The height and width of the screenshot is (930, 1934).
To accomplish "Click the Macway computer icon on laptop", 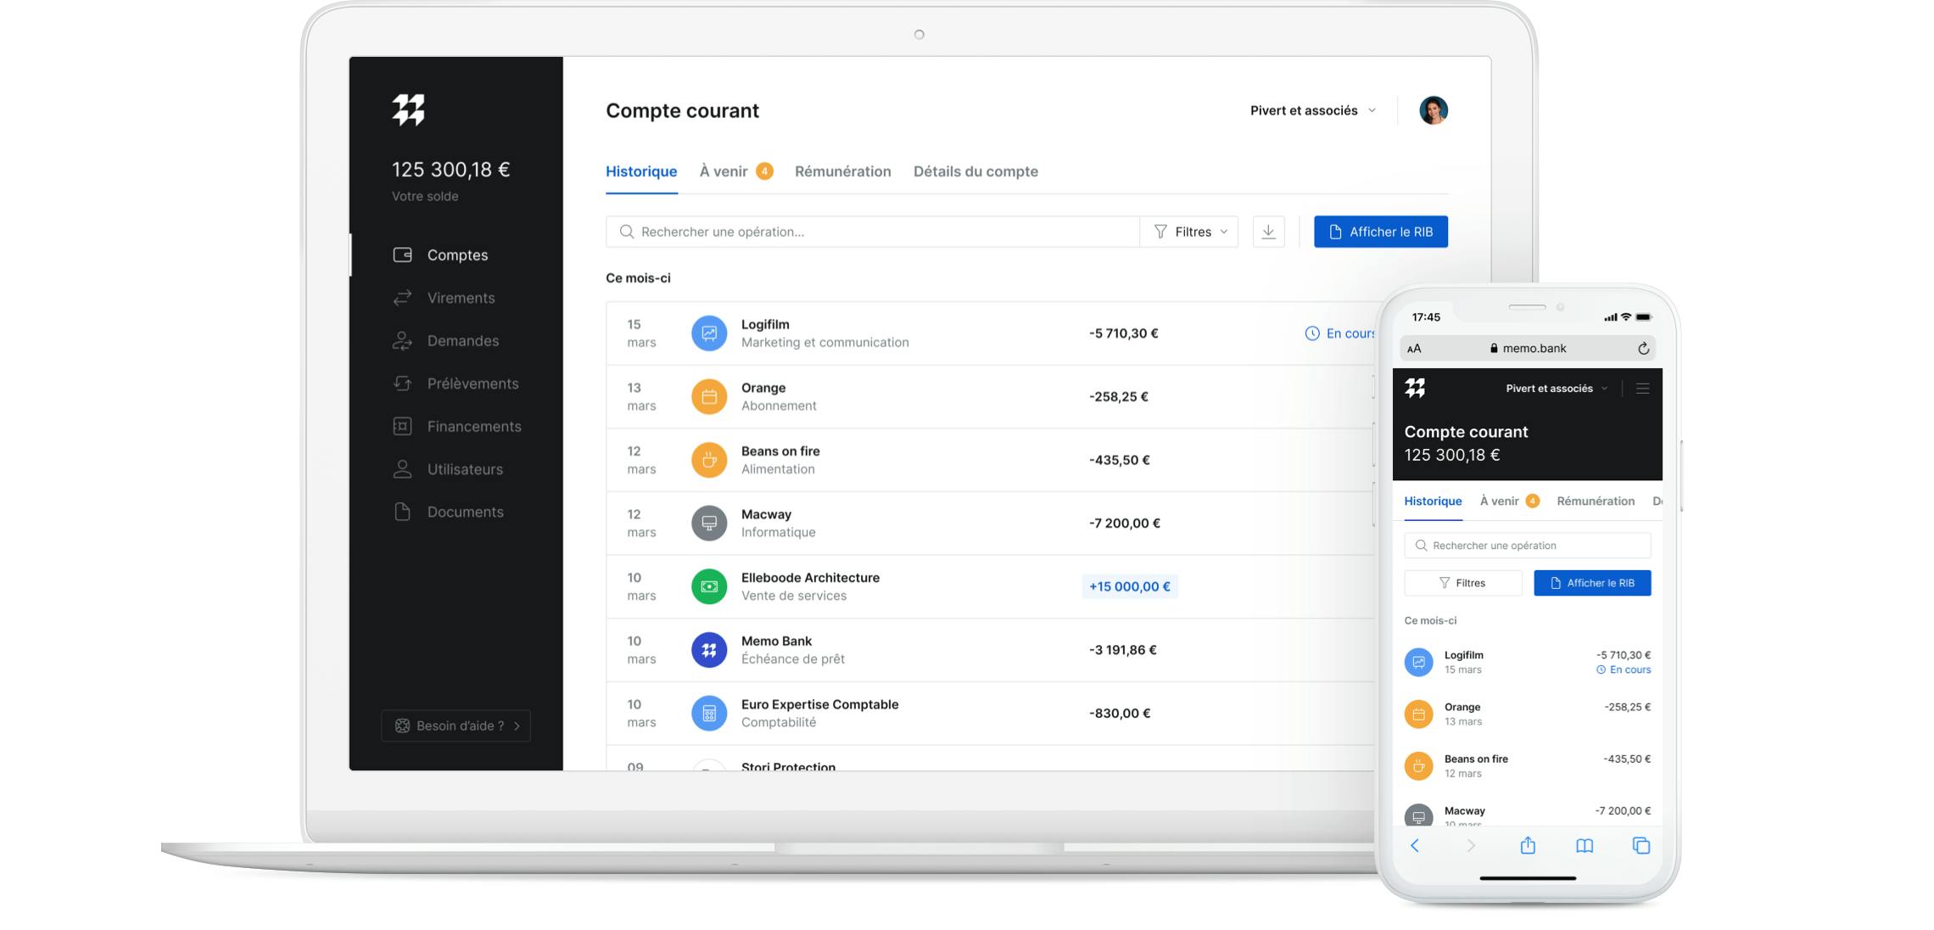I will [709, 523].
